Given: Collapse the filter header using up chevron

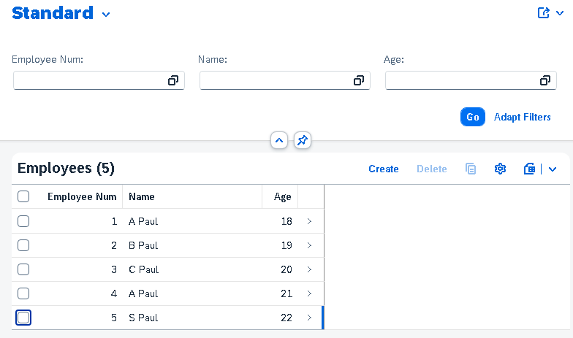Looking at the screenshot, I should click(x=279, y=140).
